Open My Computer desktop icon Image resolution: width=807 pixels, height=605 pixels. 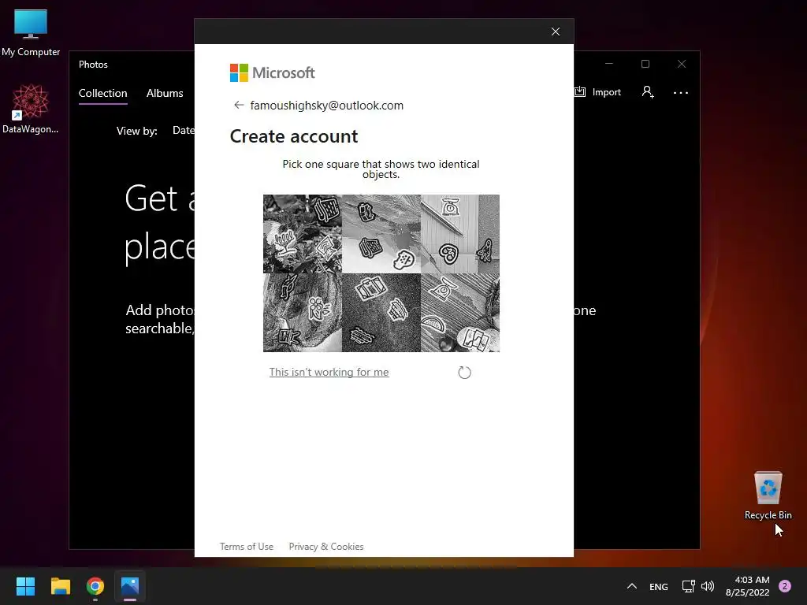31,32
